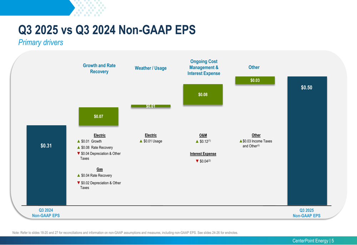
Task: Click the green up arrow next to O&M $0.12
Action: click(x=197, y=142)
